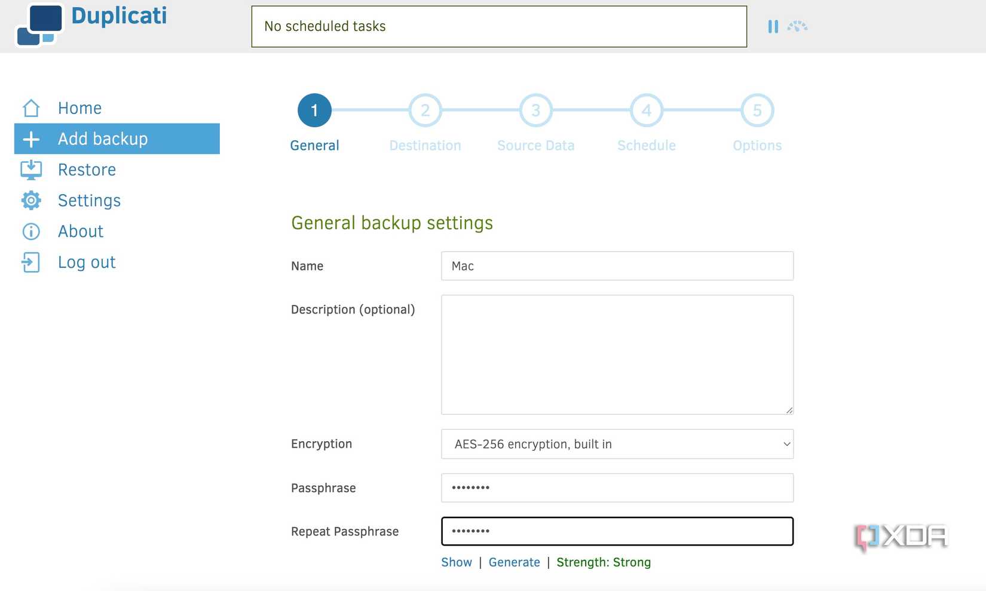The height and width of the screenshot is (591, 986).
Task: Click the Repeat Passphrase field
Action: [617, 531]
